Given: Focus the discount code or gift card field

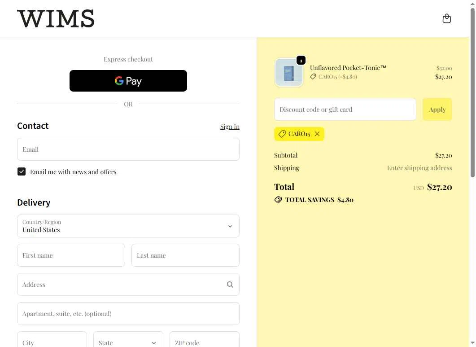Looking at the screenshot, I should click(x=345, y=110).
